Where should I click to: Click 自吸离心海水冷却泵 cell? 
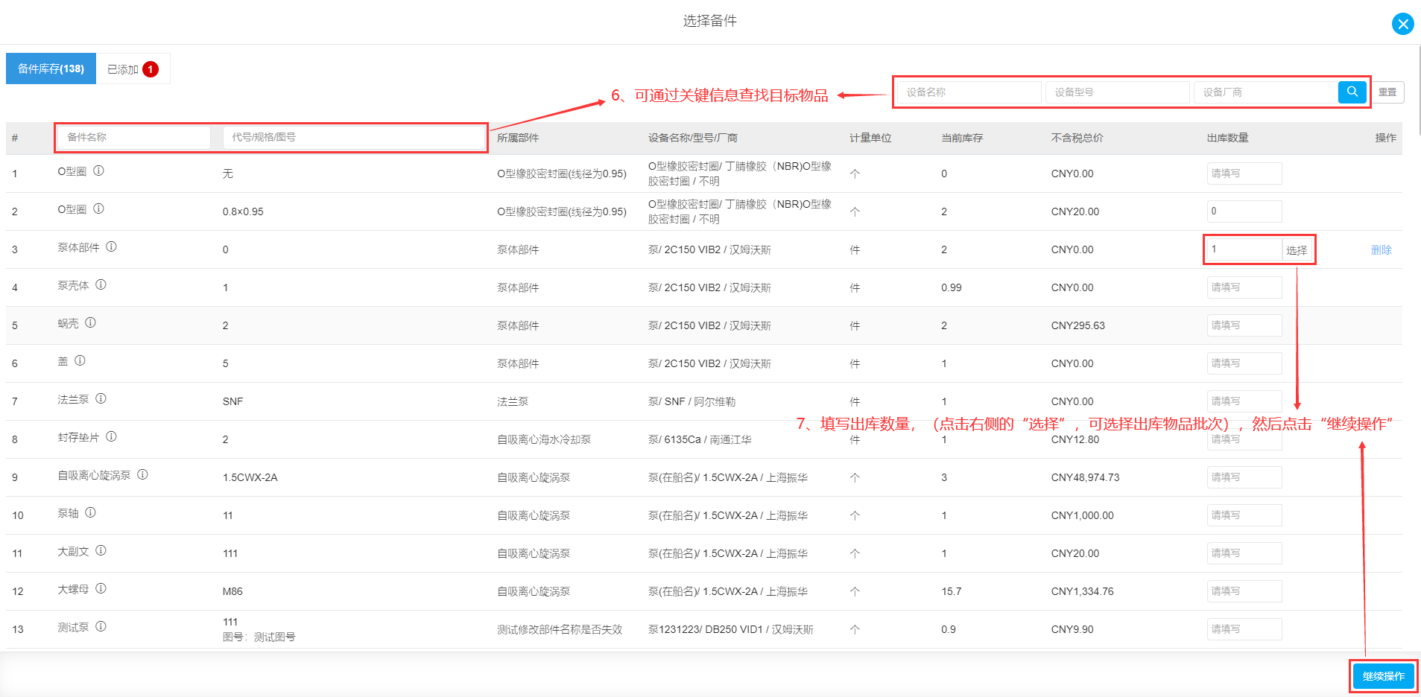544,439
